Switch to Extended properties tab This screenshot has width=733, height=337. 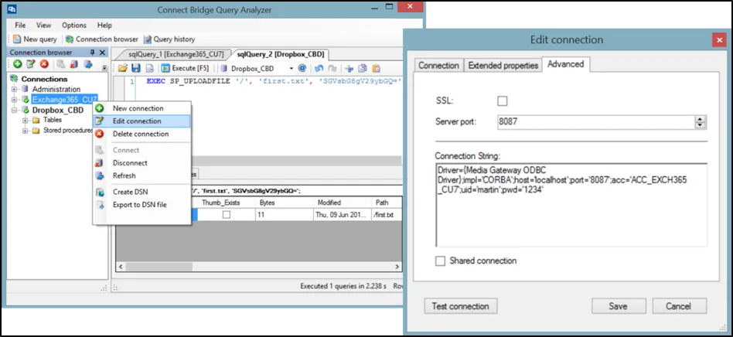[x=503, y=66]
